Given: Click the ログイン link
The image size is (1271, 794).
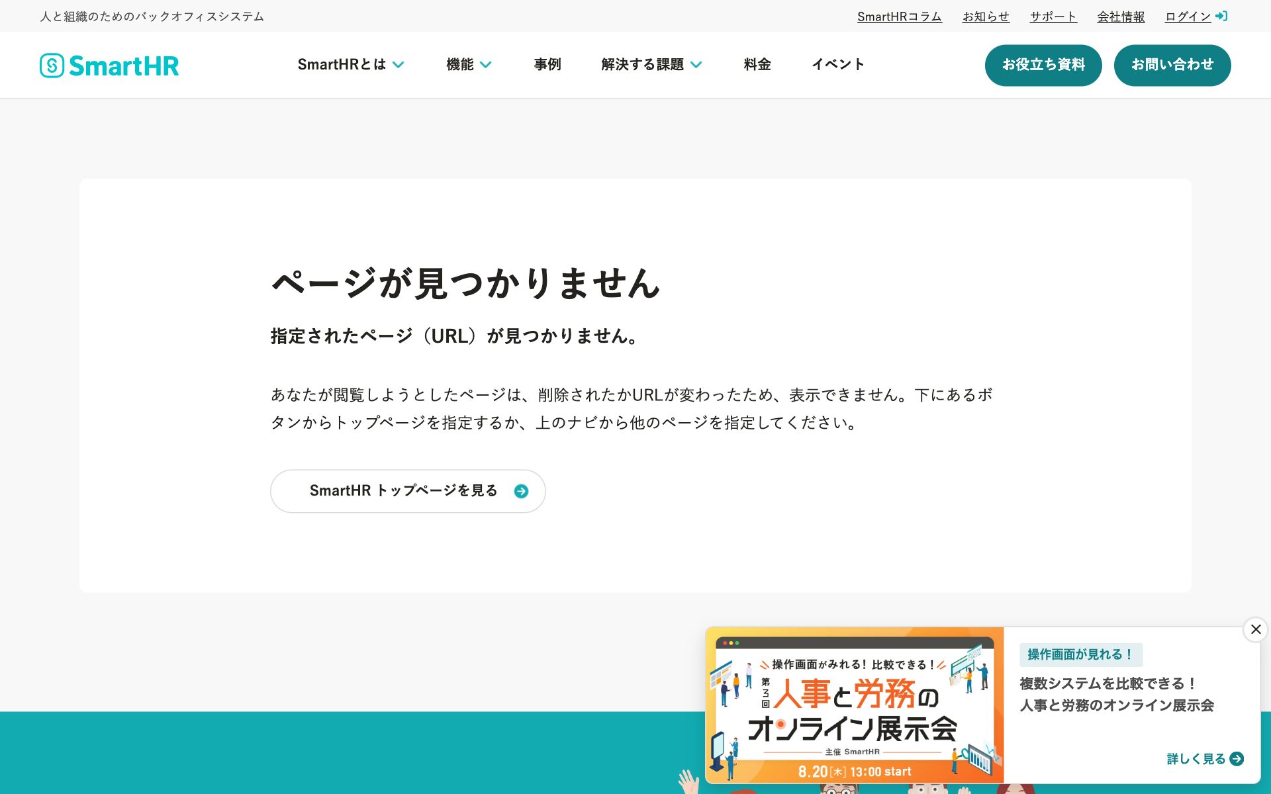Looking at the screenshot, I should 1188,17.
